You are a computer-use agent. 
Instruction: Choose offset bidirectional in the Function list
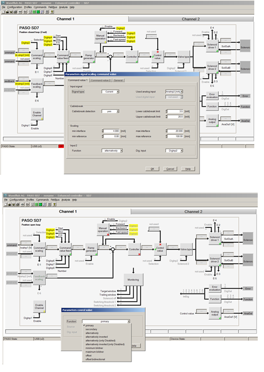(95, 359)
